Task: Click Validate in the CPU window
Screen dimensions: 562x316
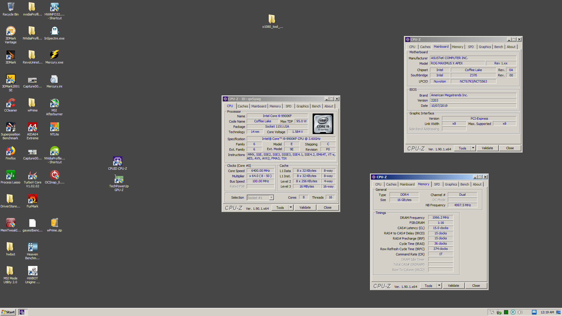Action: pos(305,207)
